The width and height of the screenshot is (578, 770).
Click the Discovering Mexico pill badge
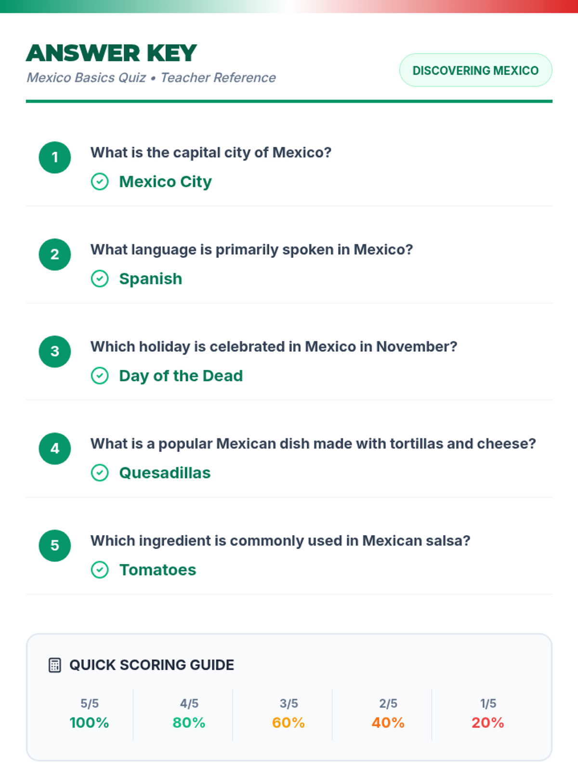point(475,70)
